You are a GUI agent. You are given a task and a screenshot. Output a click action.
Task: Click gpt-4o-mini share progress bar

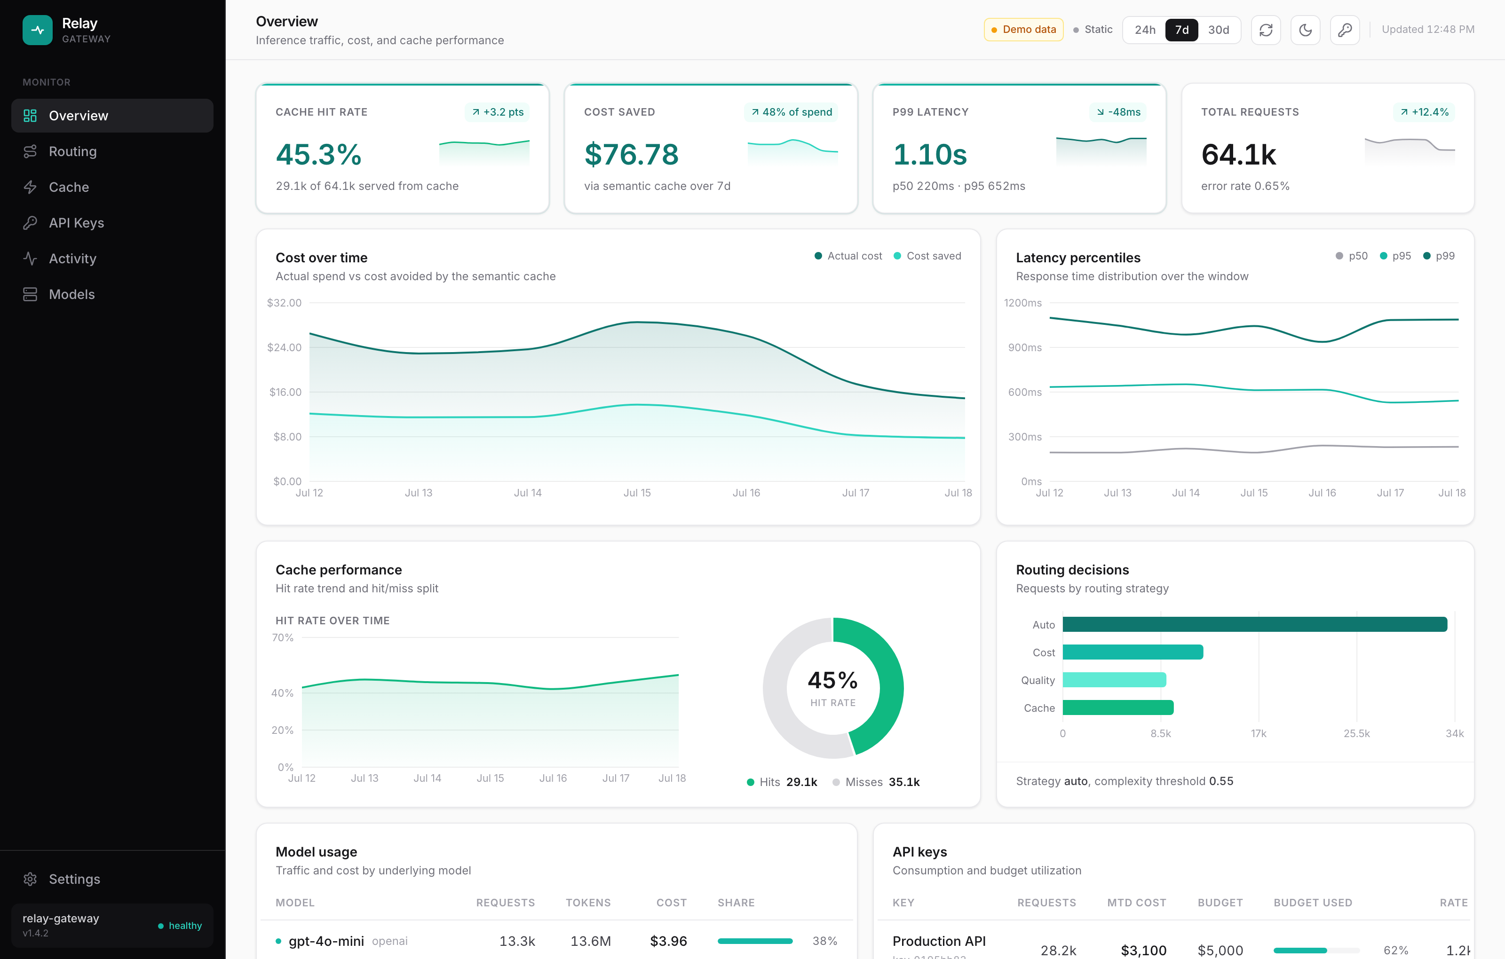click(755, 941)
